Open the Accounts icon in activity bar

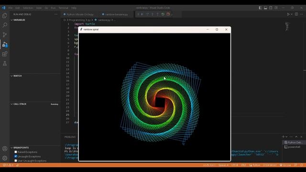[x=5, y=149]
